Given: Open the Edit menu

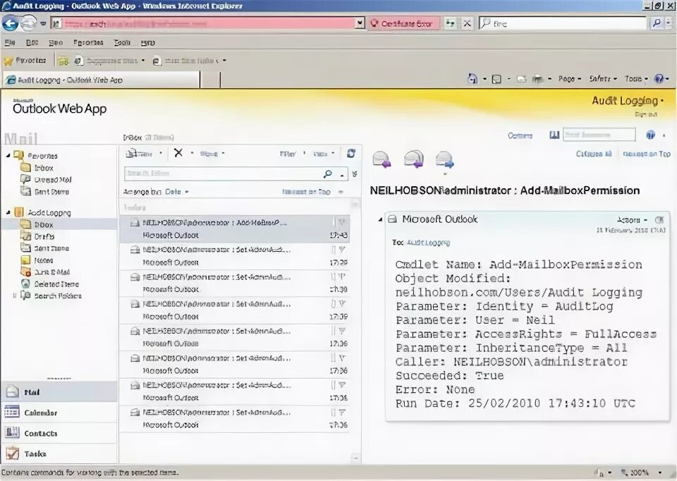Looking at the screenshot, I should tap(32, 42).
